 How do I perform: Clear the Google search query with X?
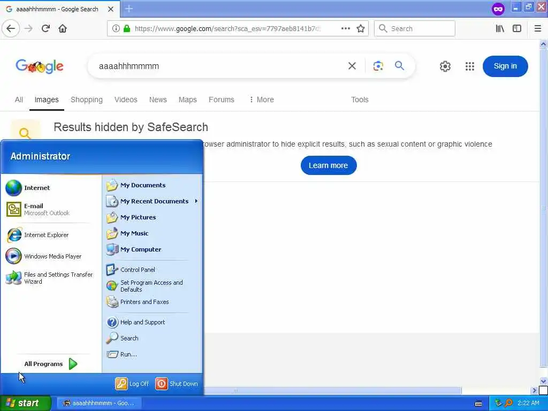352,66
